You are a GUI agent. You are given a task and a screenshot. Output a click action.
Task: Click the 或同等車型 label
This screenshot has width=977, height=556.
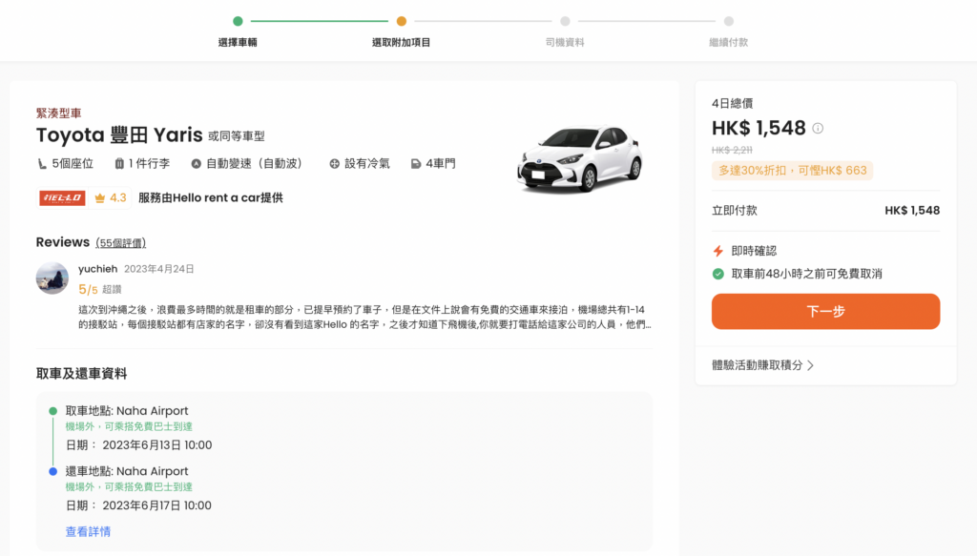[237, 136]
